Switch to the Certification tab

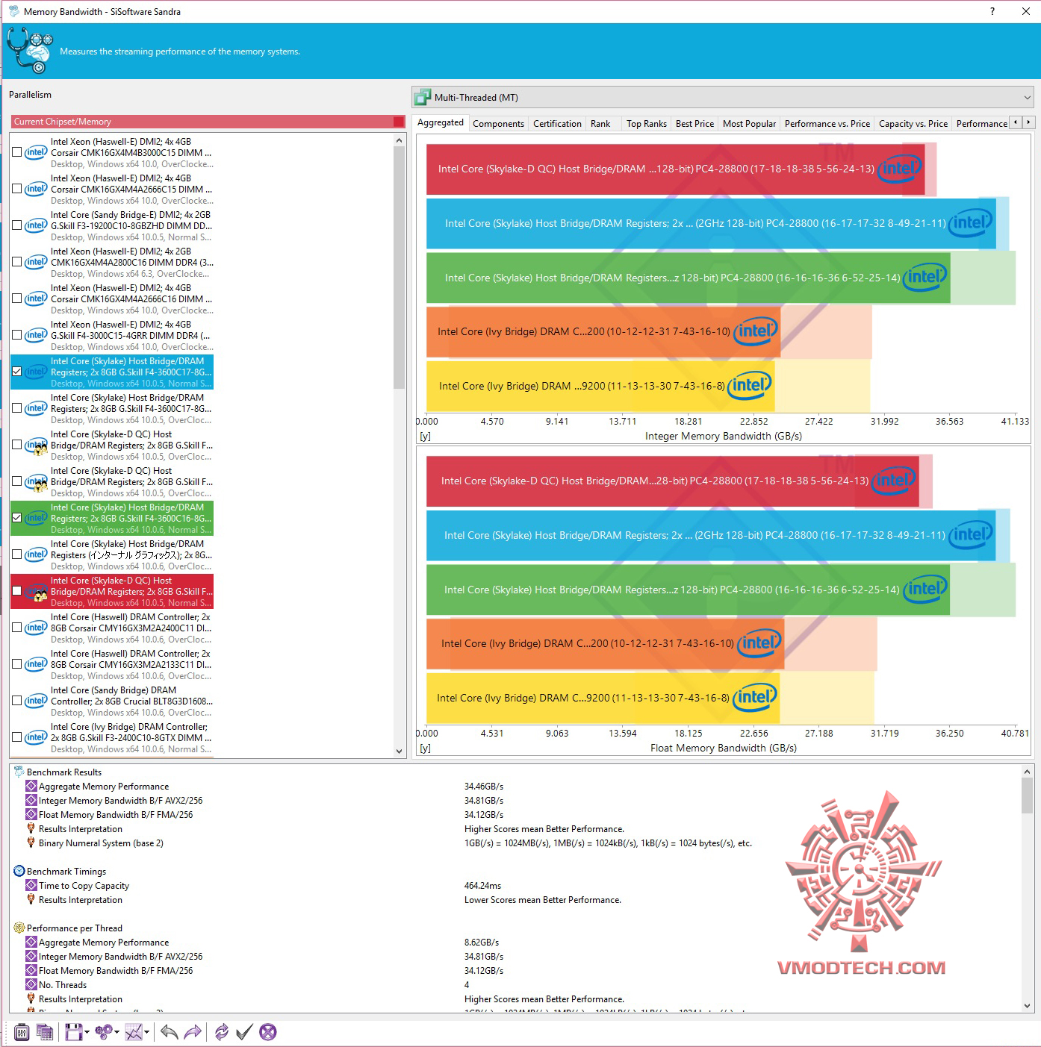pos(557,124)
